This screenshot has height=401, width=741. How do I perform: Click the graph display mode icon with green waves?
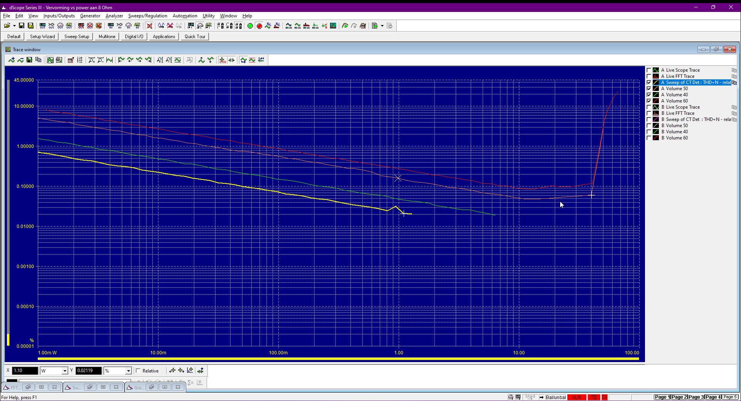pyautogui.click(x=50, y=60)
